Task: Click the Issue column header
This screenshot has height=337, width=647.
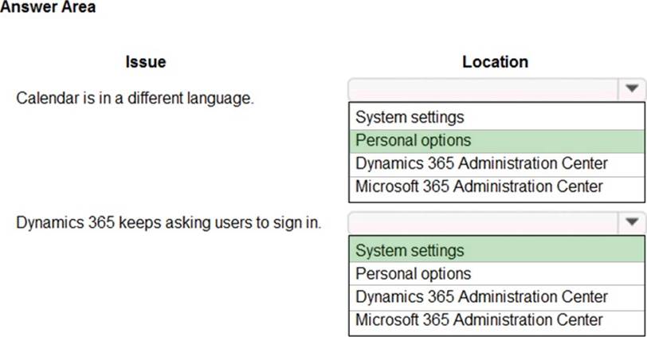Action: click(x=146, y=61)
